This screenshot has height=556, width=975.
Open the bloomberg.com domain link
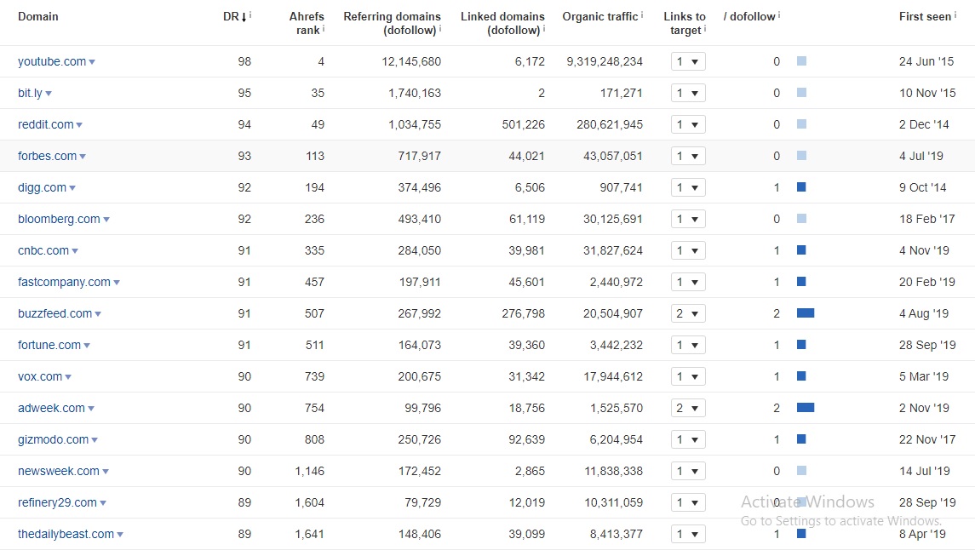pos(59,219)
